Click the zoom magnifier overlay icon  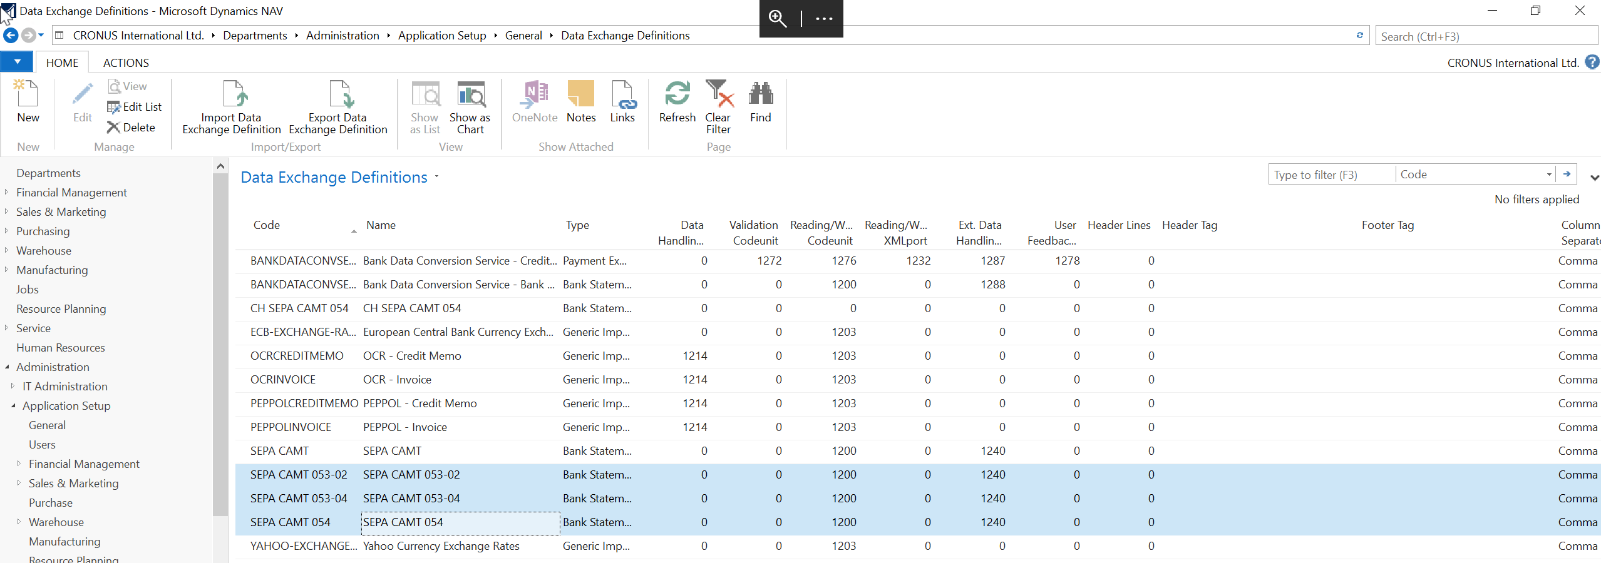(778, 19)
